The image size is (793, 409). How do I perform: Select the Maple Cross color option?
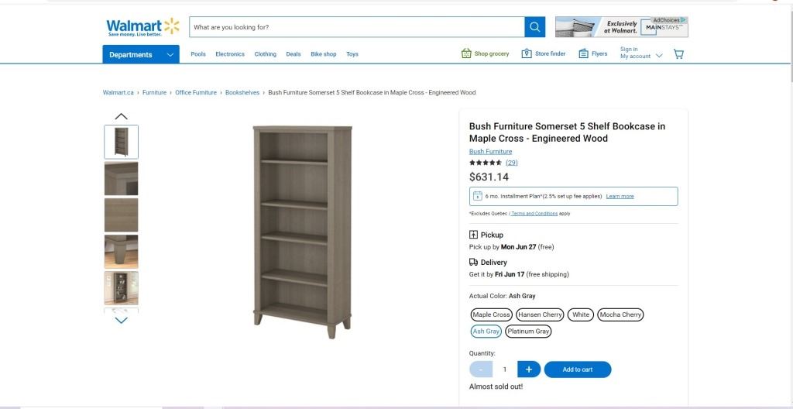[491, 314]
